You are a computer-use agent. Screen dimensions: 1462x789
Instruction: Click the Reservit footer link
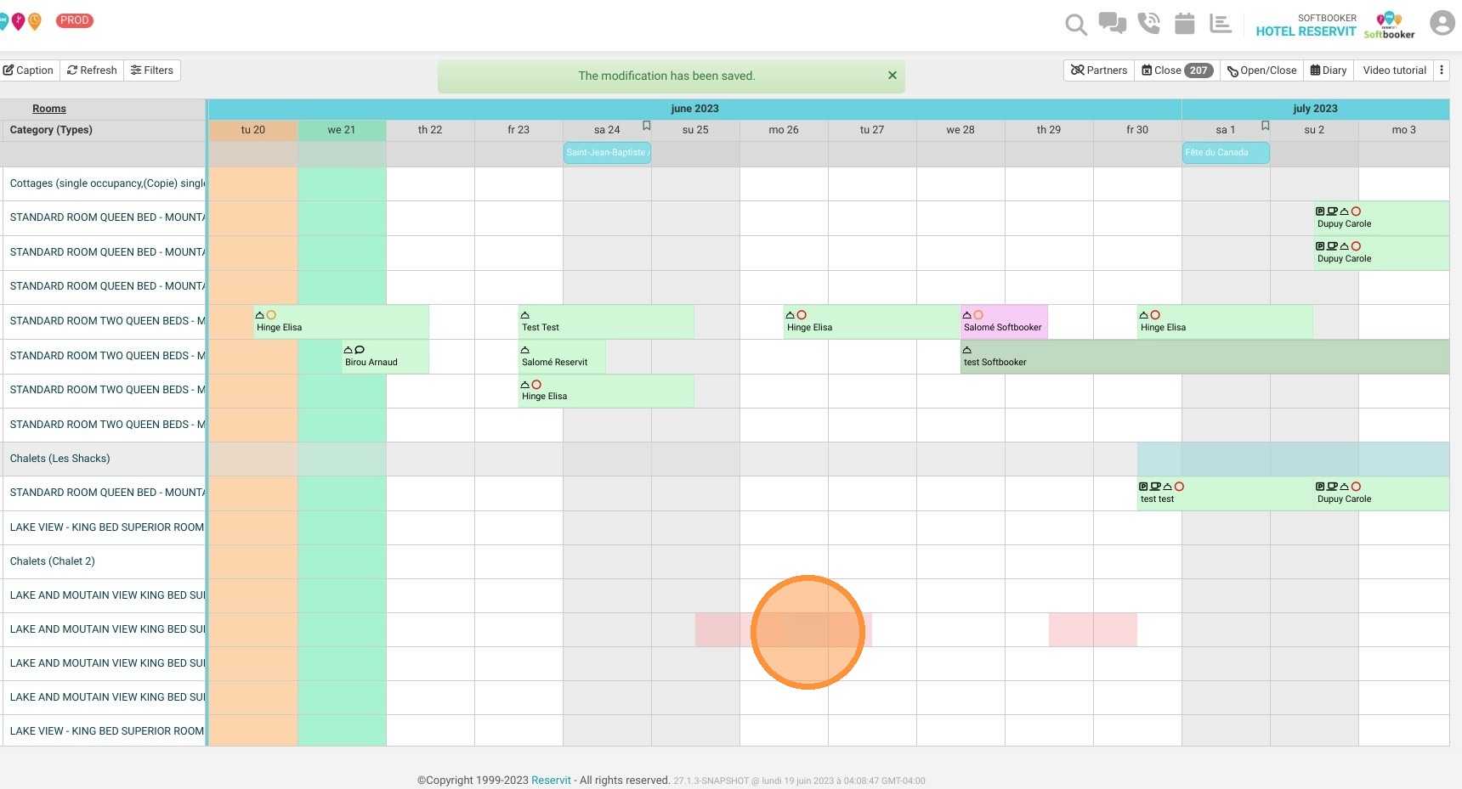pos(551,781)
